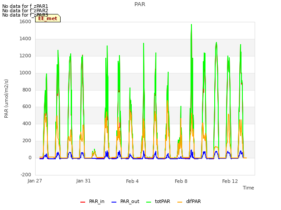Click the Feb 4 x-axis label
The width and height of the screenshot is (281, 210).
click(x=132, y=181)
